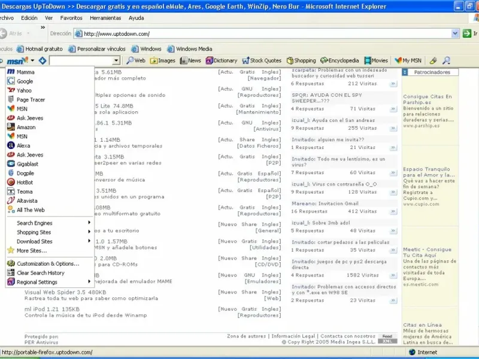Viewport: 479px width, 359px height.
Task: Expand the Download Sites submenu
Action: [x=50, y=241]
